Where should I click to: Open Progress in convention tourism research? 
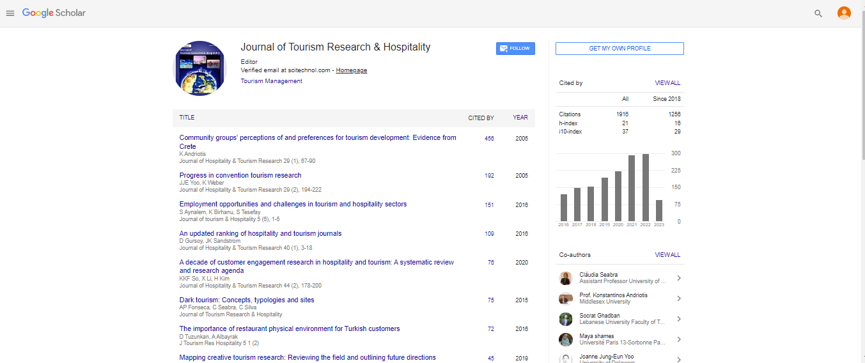[240, 175]
